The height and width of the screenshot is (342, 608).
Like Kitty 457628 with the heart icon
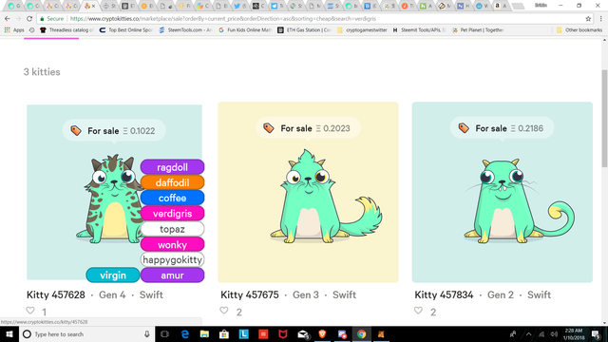[x=30, y=311]
